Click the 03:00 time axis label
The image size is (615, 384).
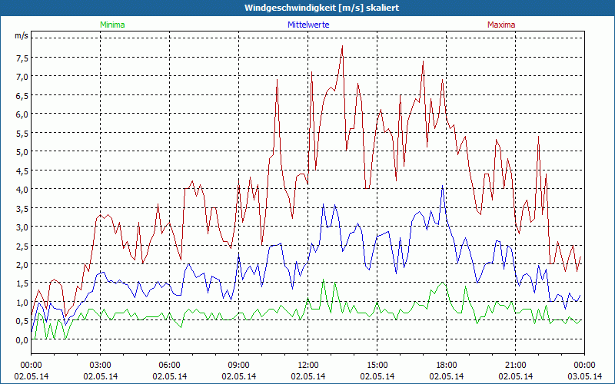coord(101,366)
